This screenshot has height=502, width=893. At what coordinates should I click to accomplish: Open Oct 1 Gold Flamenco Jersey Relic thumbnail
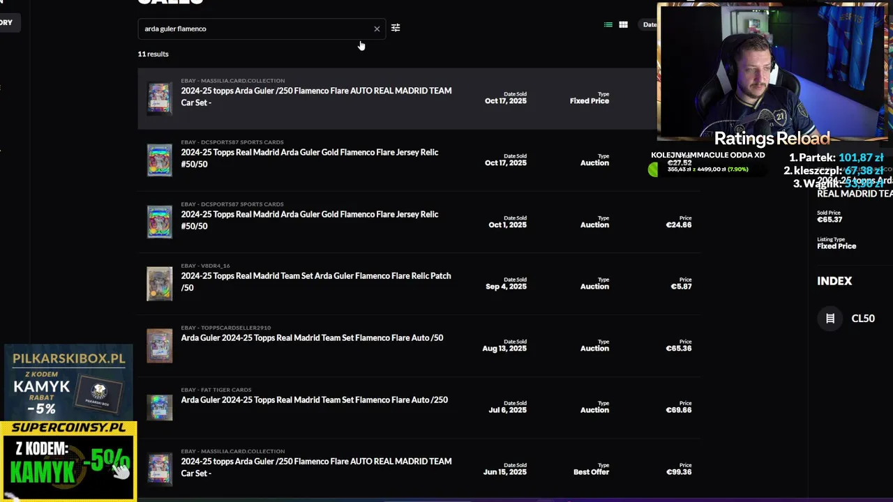159,222
